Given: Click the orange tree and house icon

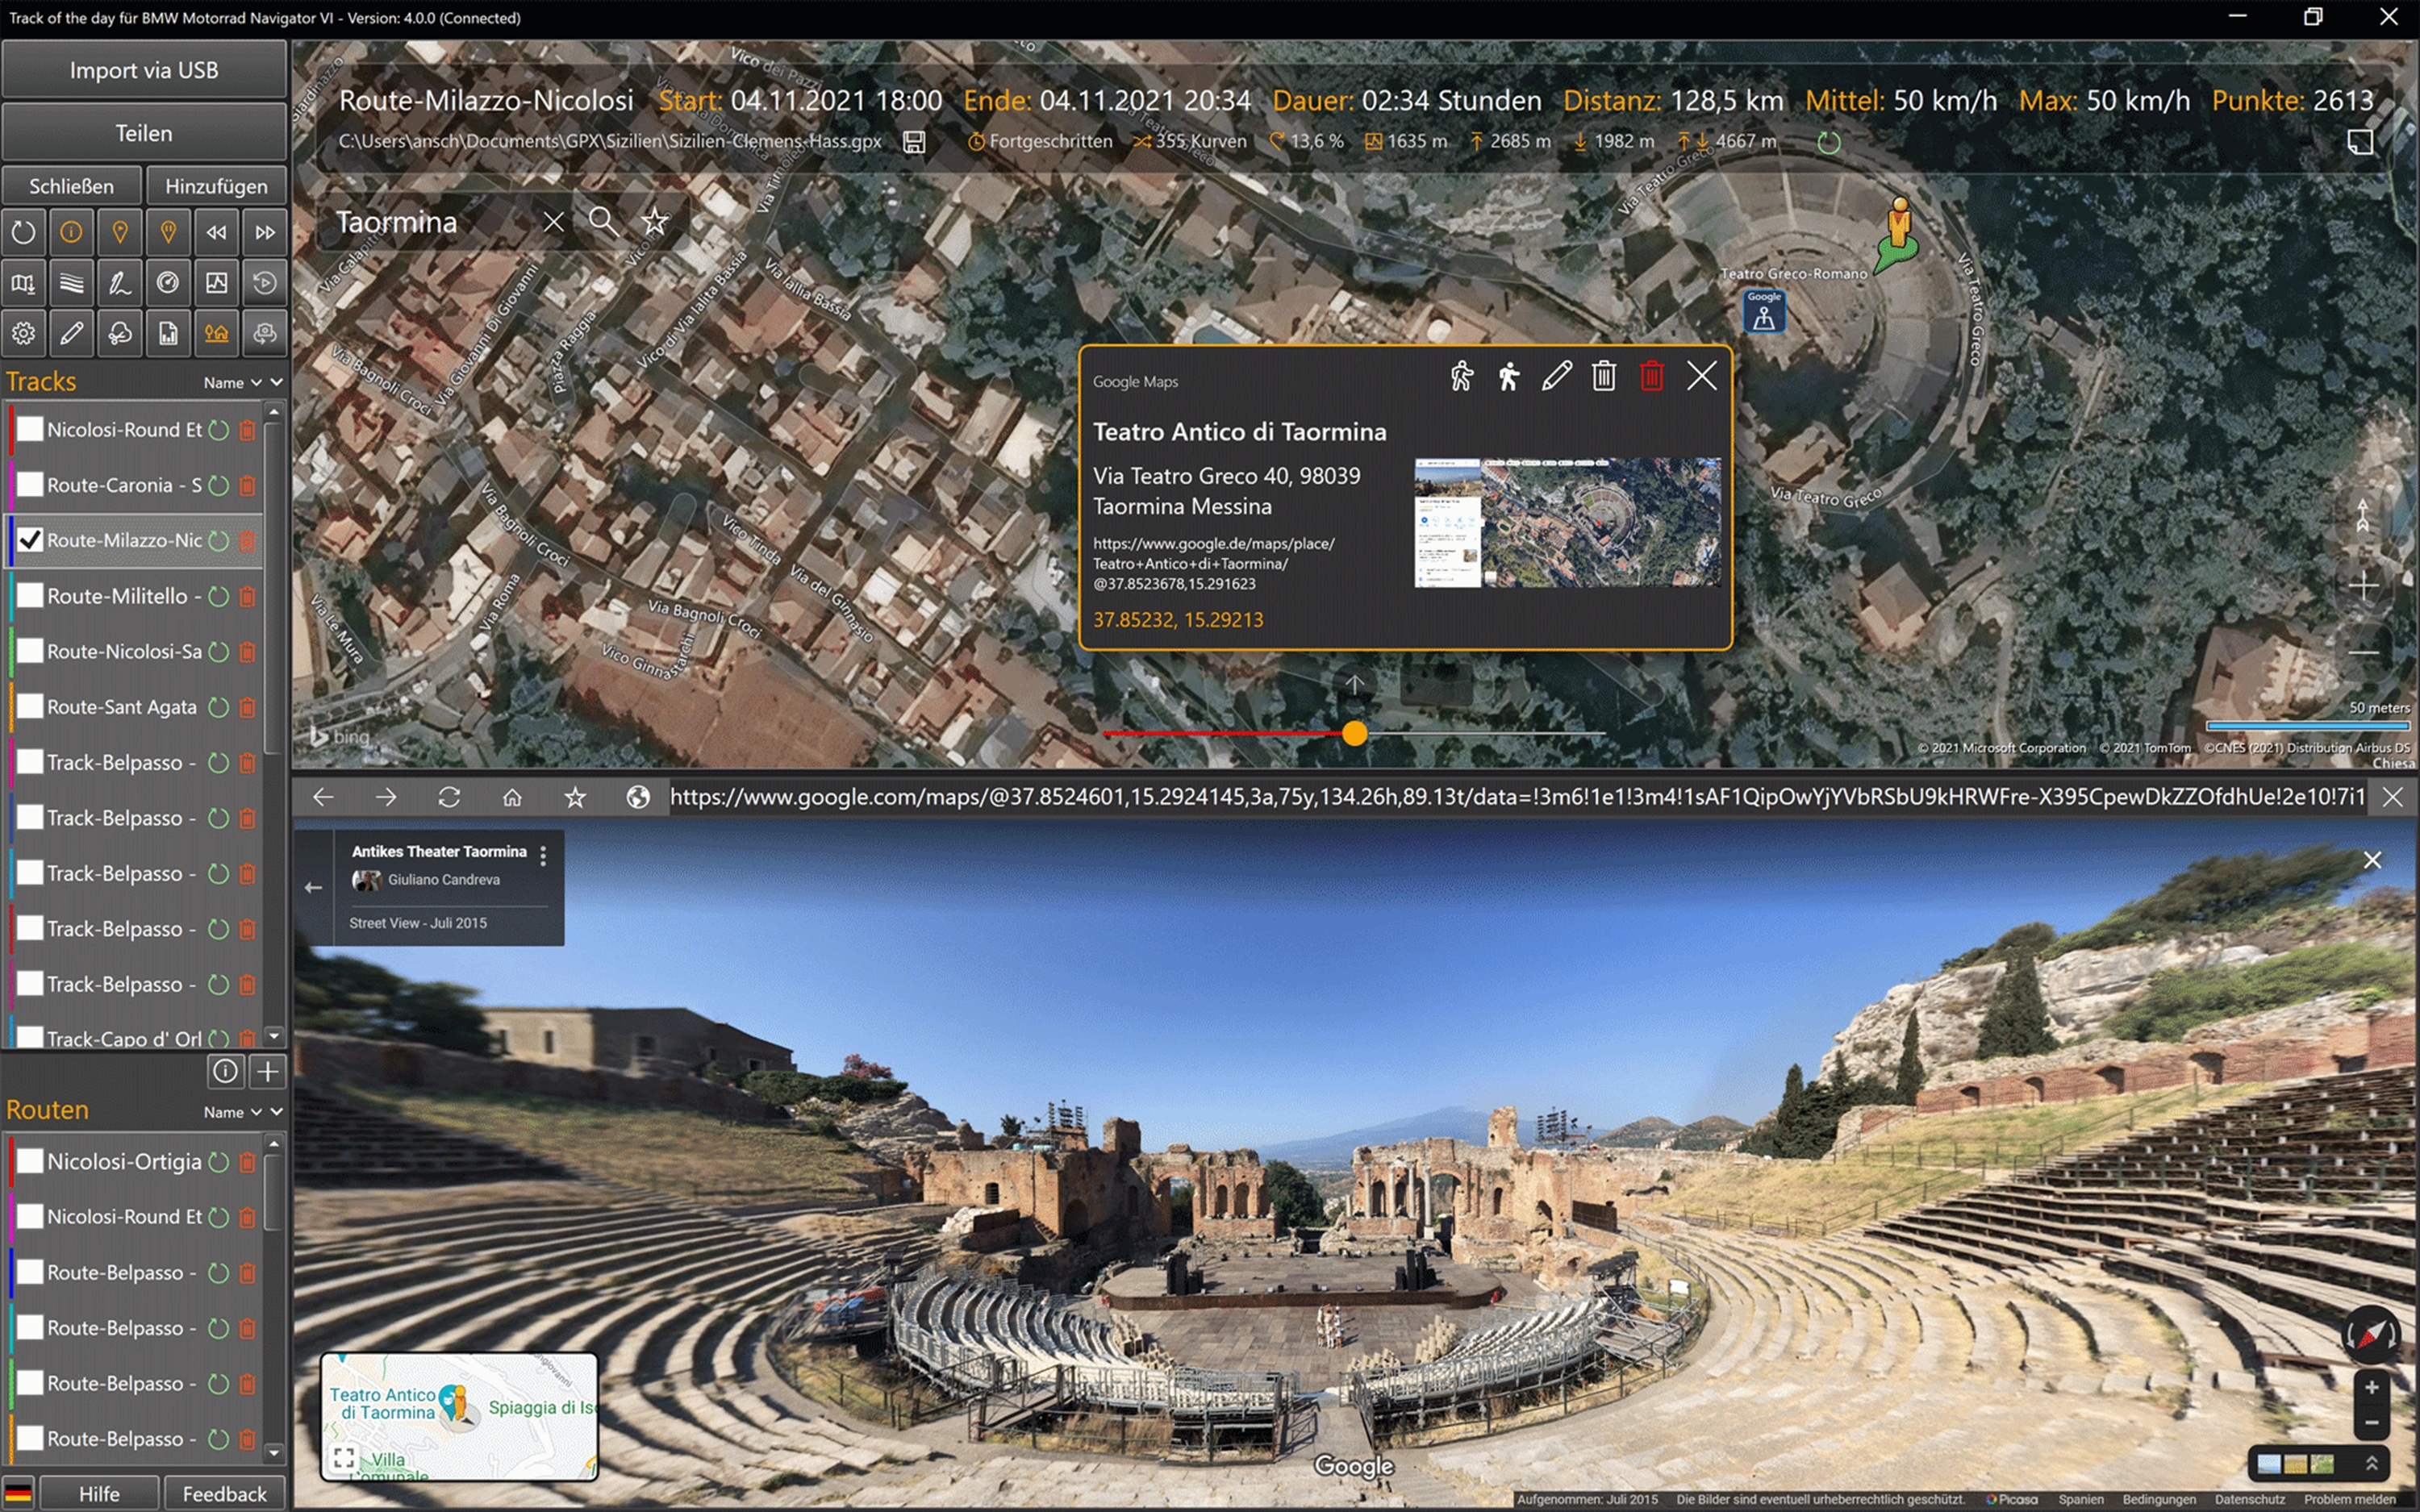Looking at the screenshot, I should point(216,333).
